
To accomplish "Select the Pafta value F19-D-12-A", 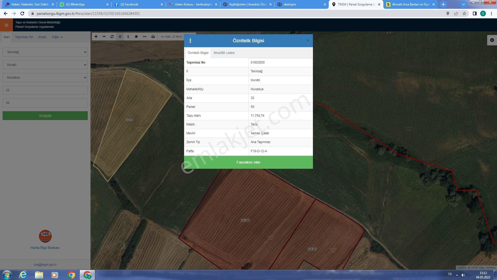I will [259, 151].
